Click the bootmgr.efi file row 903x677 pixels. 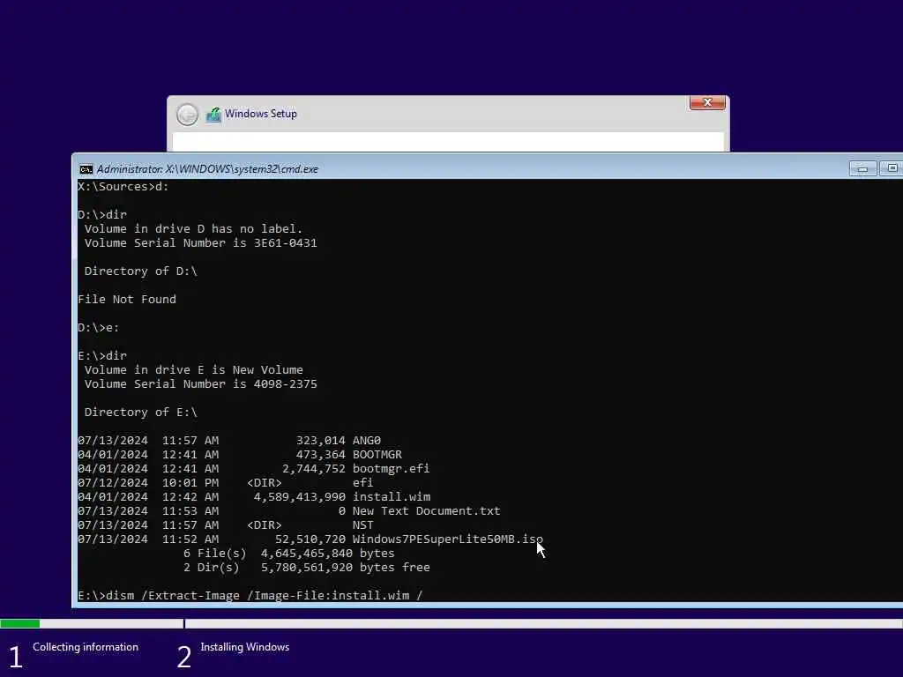pyautogui.click(x=253, y=469)
